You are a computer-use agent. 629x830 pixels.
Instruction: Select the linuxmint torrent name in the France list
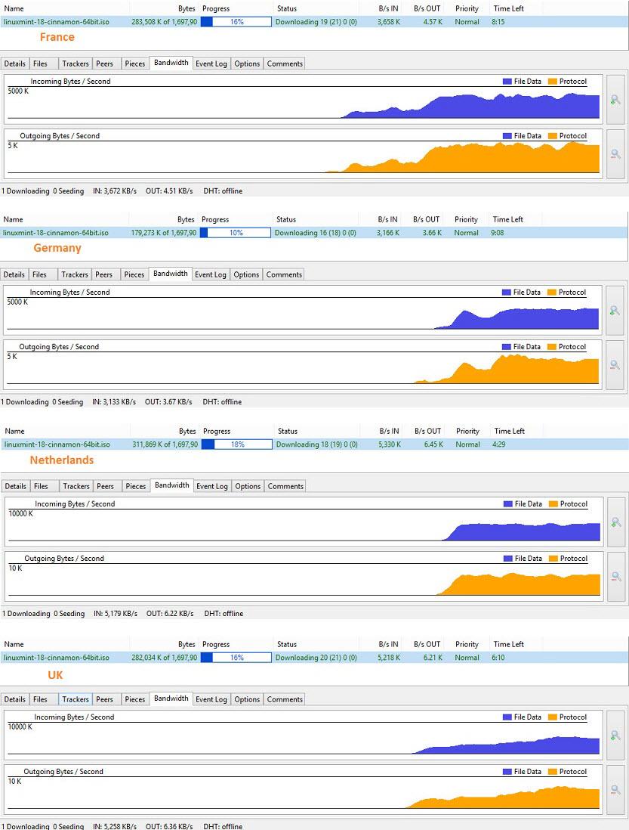[56, 22]
